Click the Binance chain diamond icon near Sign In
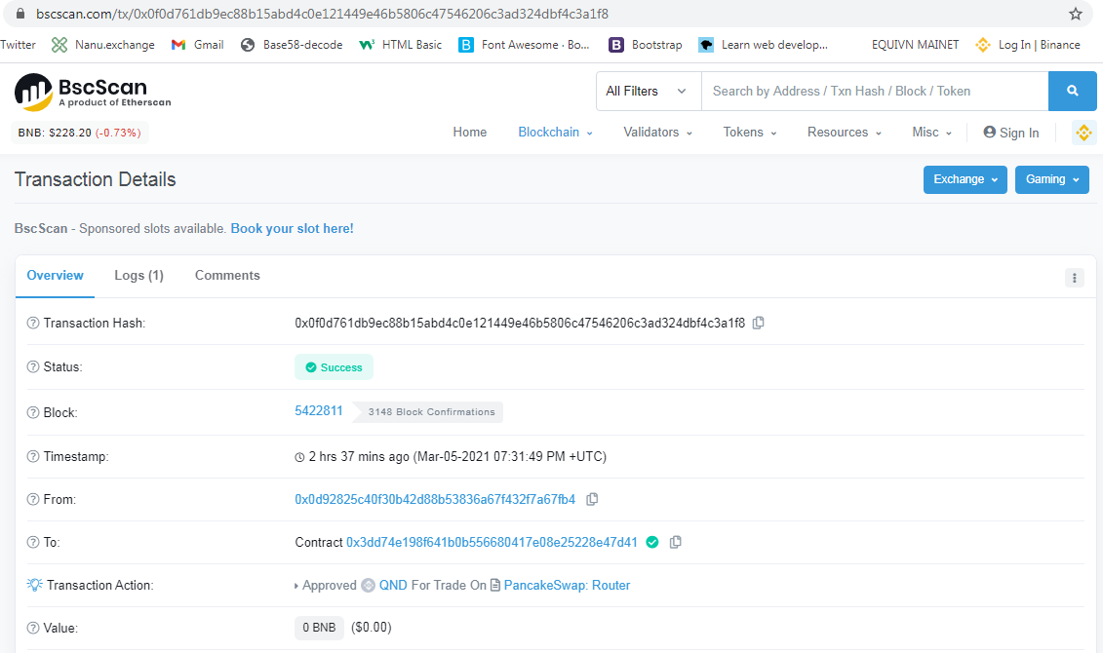This screenshot has width=1103, height=653. click(x=1083, y=133)
